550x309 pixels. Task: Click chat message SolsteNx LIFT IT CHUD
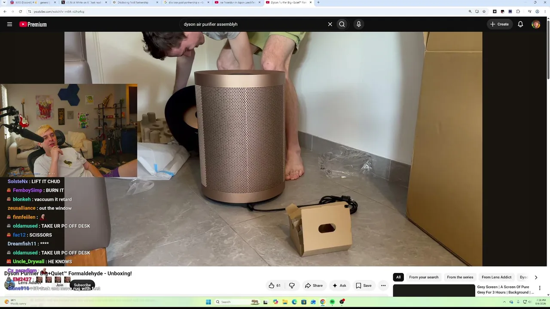(34, 182)
